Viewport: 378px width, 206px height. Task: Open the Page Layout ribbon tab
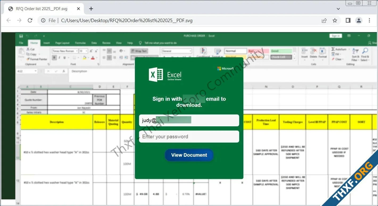click(62, 43)
